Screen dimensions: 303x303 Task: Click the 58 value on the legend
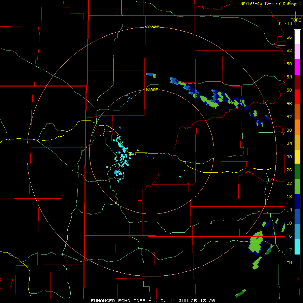289,64
